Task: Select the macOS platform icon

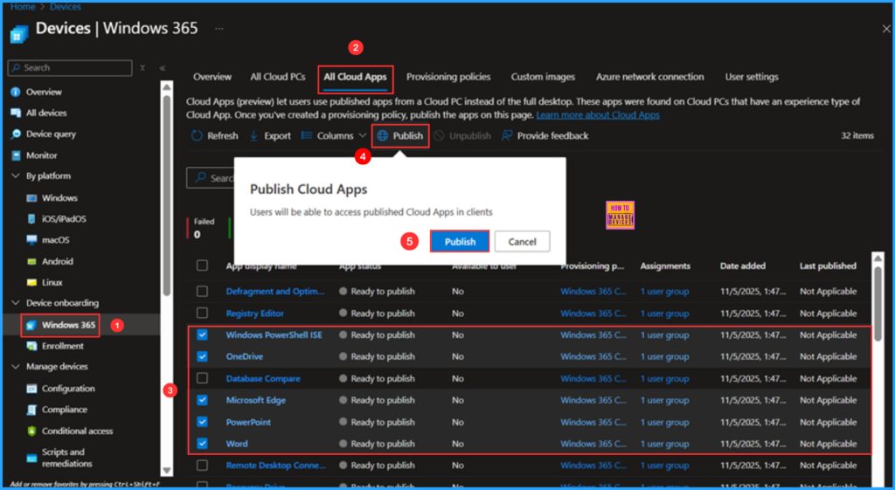Action: [x=32, y=240]
